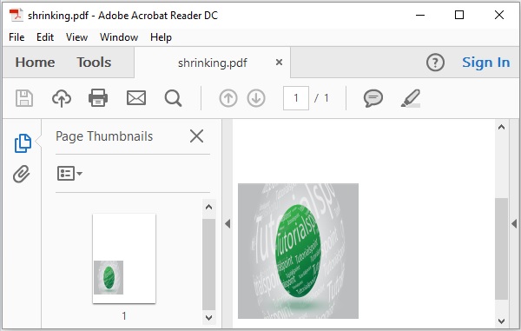Click the Sign In link

[485, 63]
